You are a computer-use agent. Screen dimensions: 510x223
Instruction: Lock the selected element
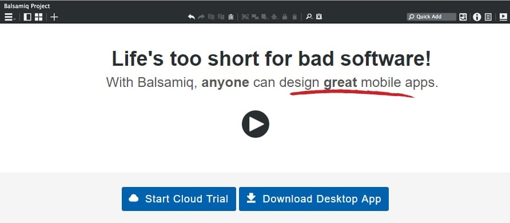[x=285, y=17]
